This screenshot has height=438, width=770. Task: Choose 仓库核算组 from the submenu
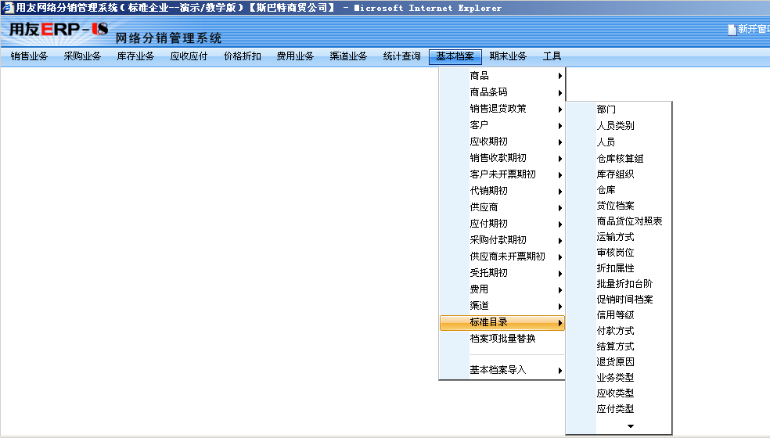(x=620, y=159)
